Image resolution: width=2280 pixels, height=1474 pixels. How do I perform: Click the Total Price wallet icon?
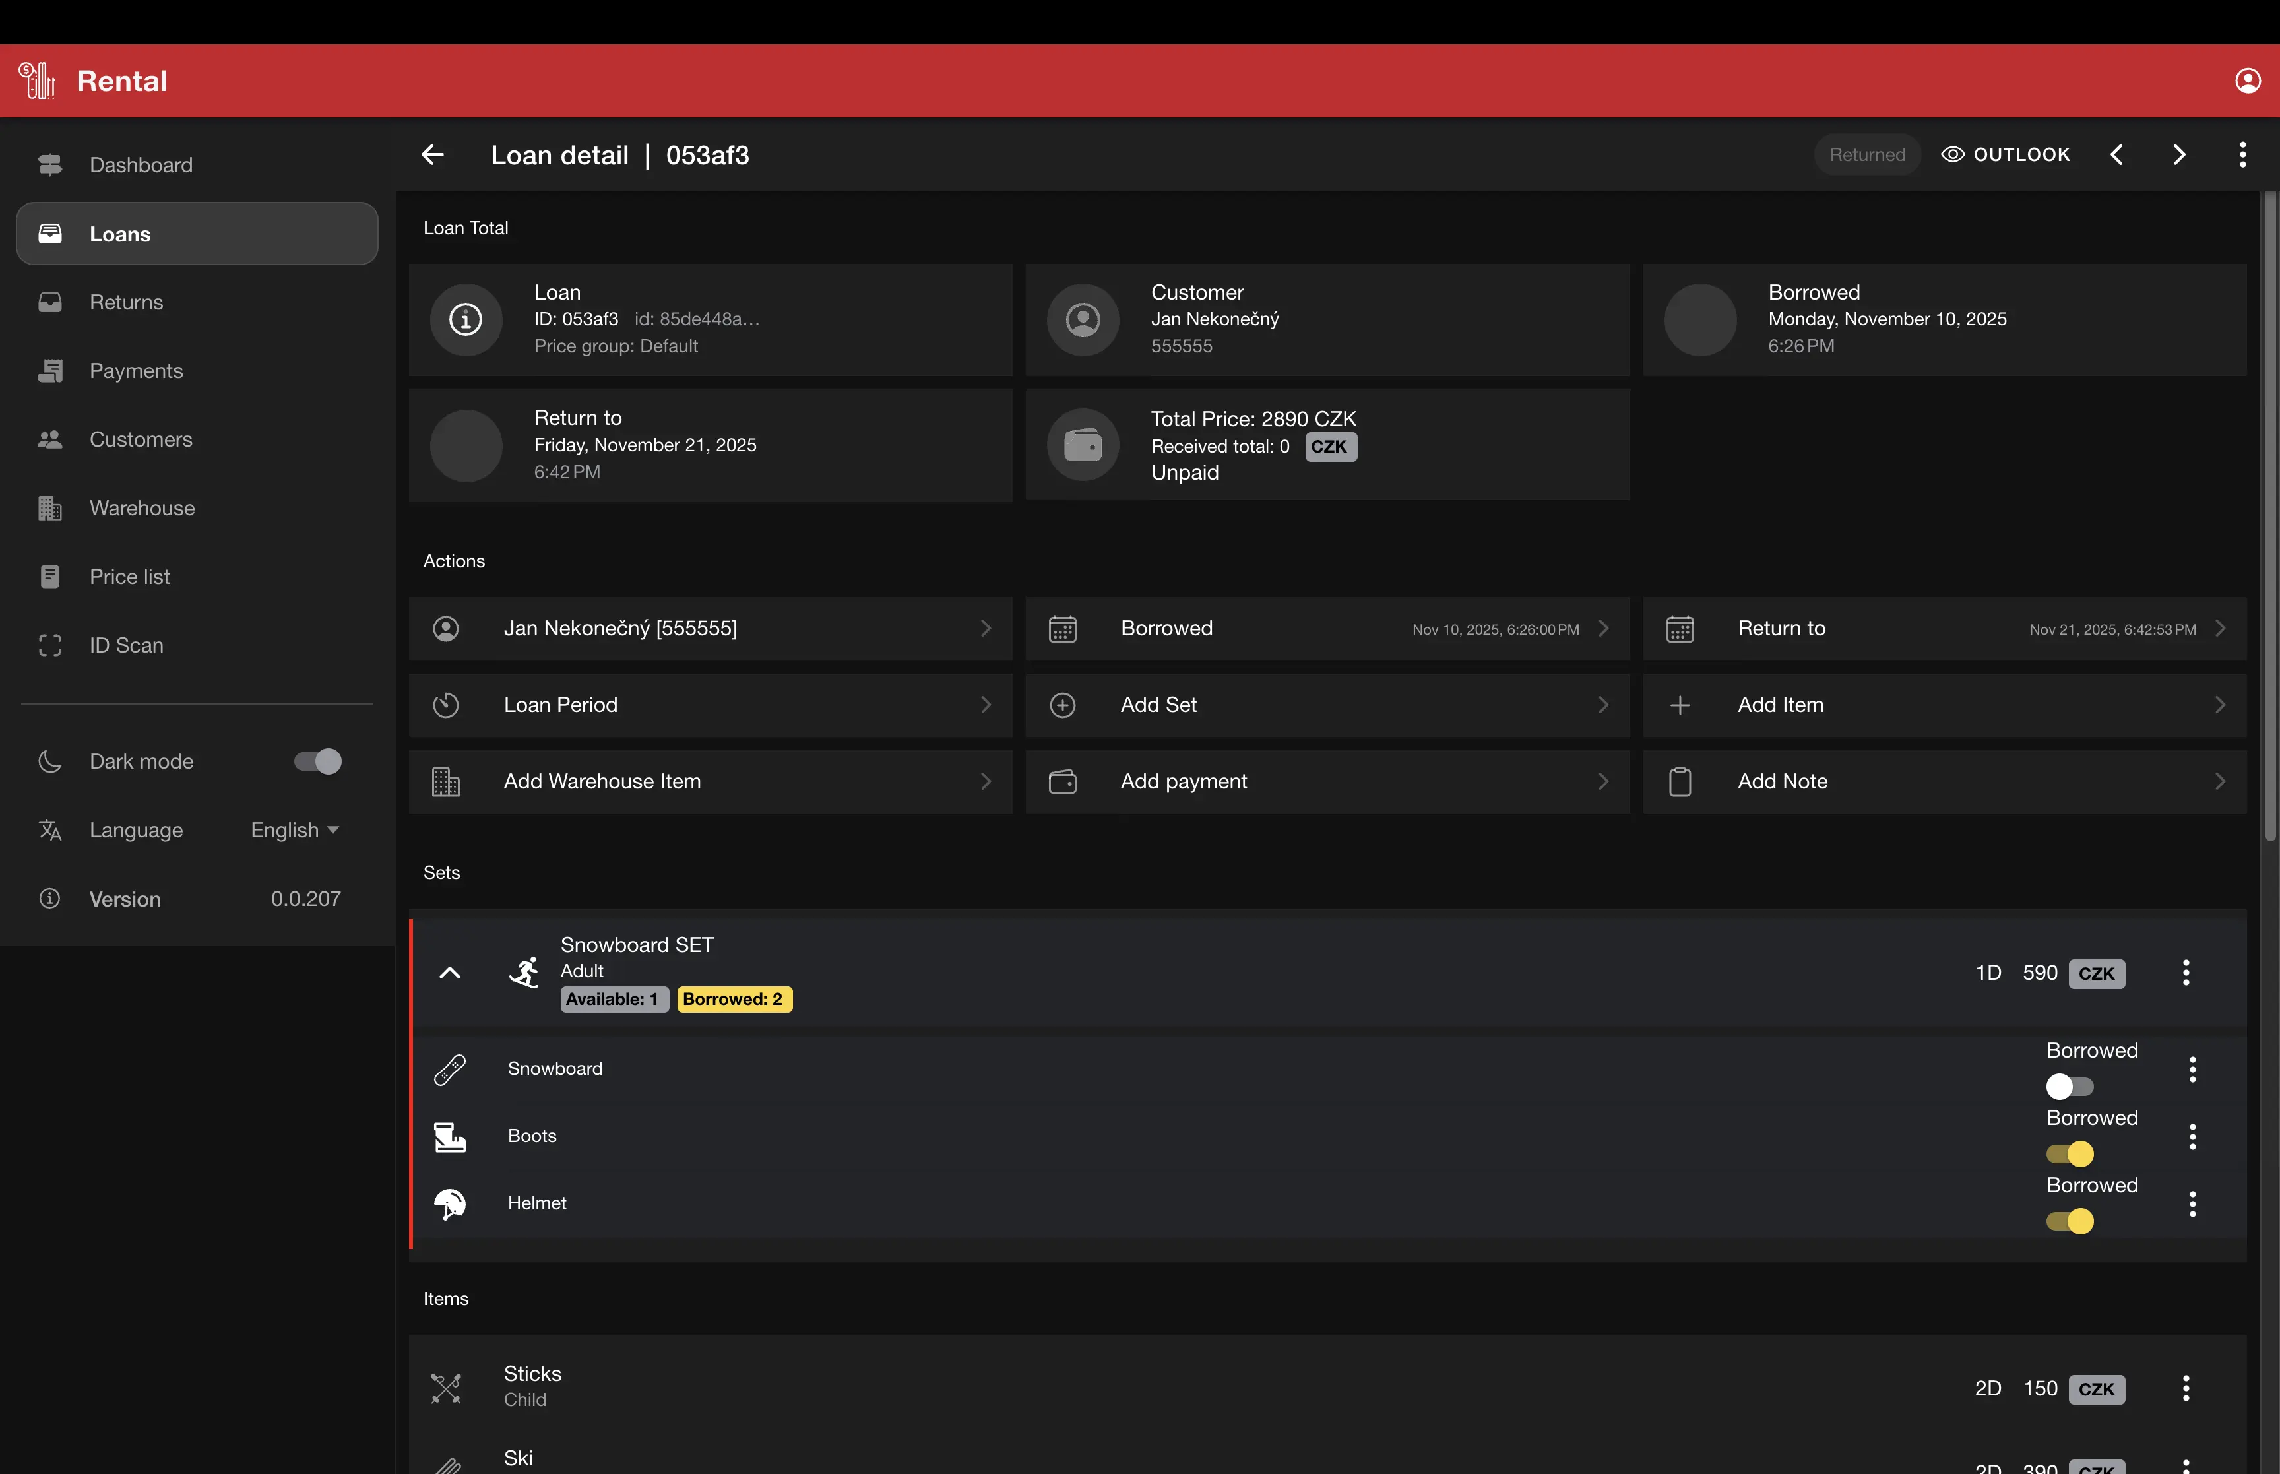point(1083,445)
